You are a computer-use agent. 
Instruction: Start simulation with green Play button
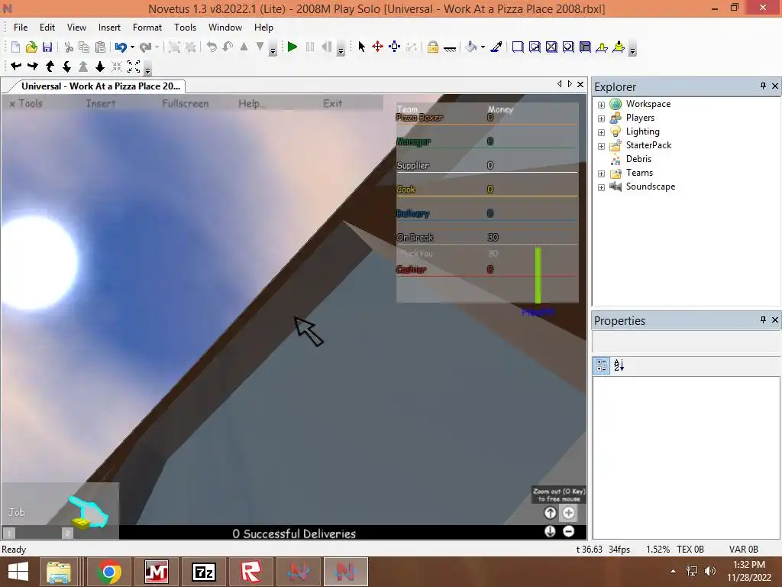[x=292, y=47]
